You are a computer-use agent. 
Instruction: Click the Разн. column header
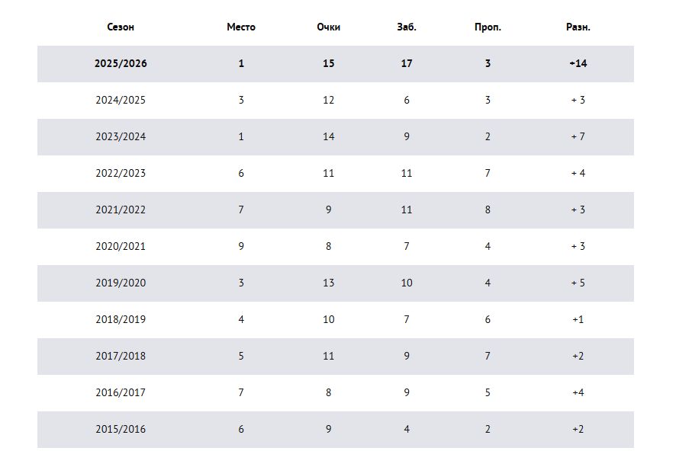click(578, 27)
